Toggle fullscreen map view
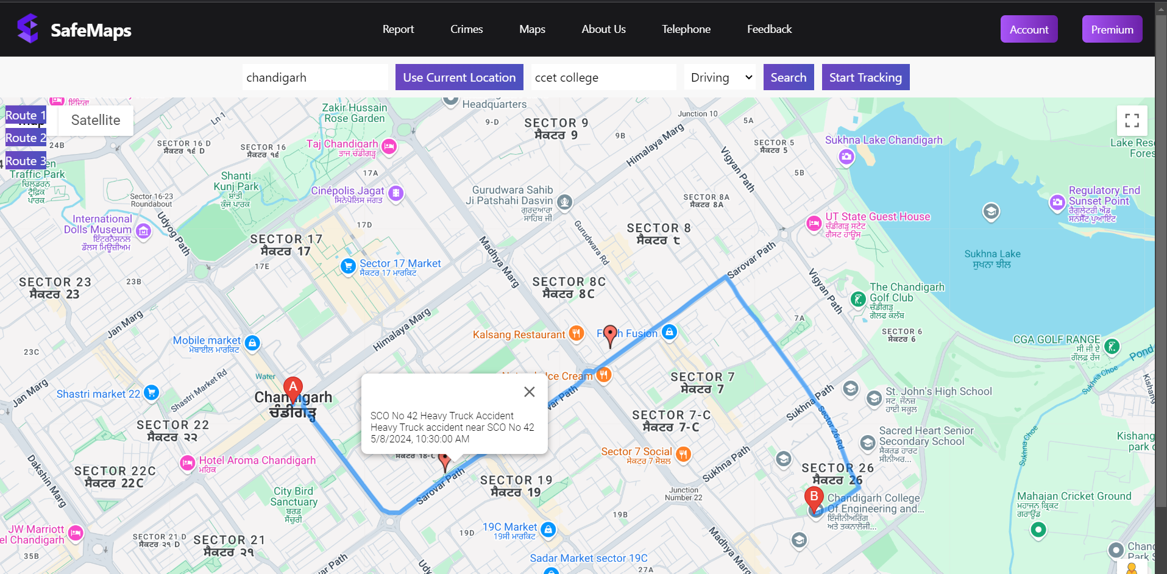This screenshot has height=574, width=1167. click(1132, 121)
